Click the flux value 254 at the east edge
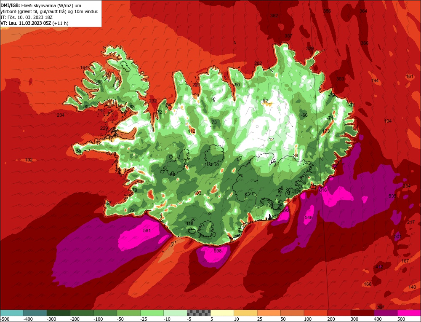 tap(407, 186)
